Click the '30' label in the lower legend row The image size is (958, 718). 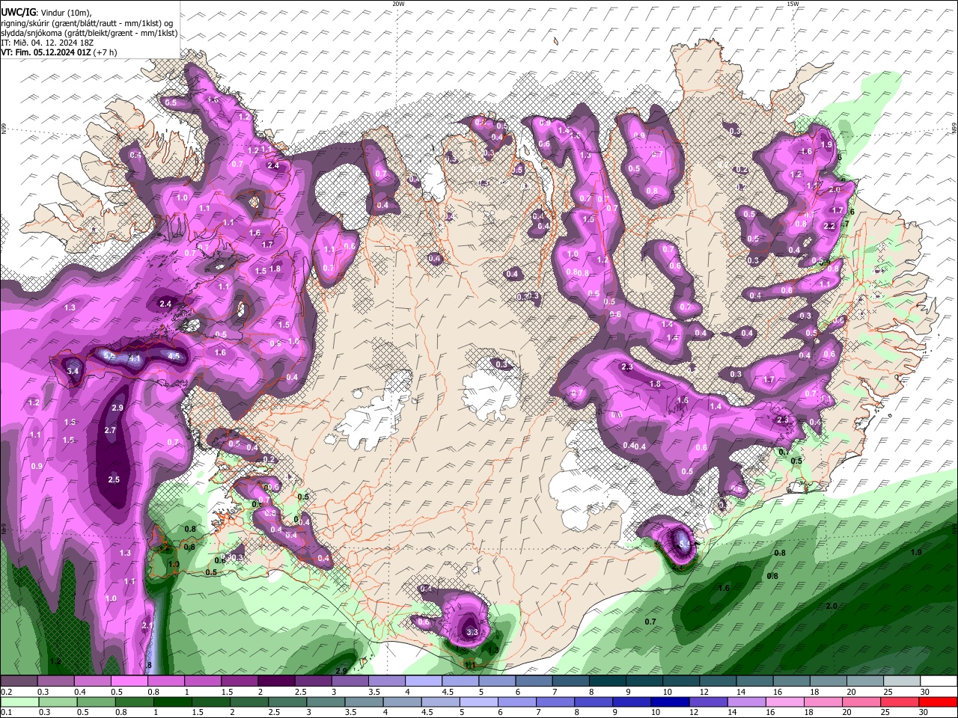pyautogui.click(x=925, y=712)
